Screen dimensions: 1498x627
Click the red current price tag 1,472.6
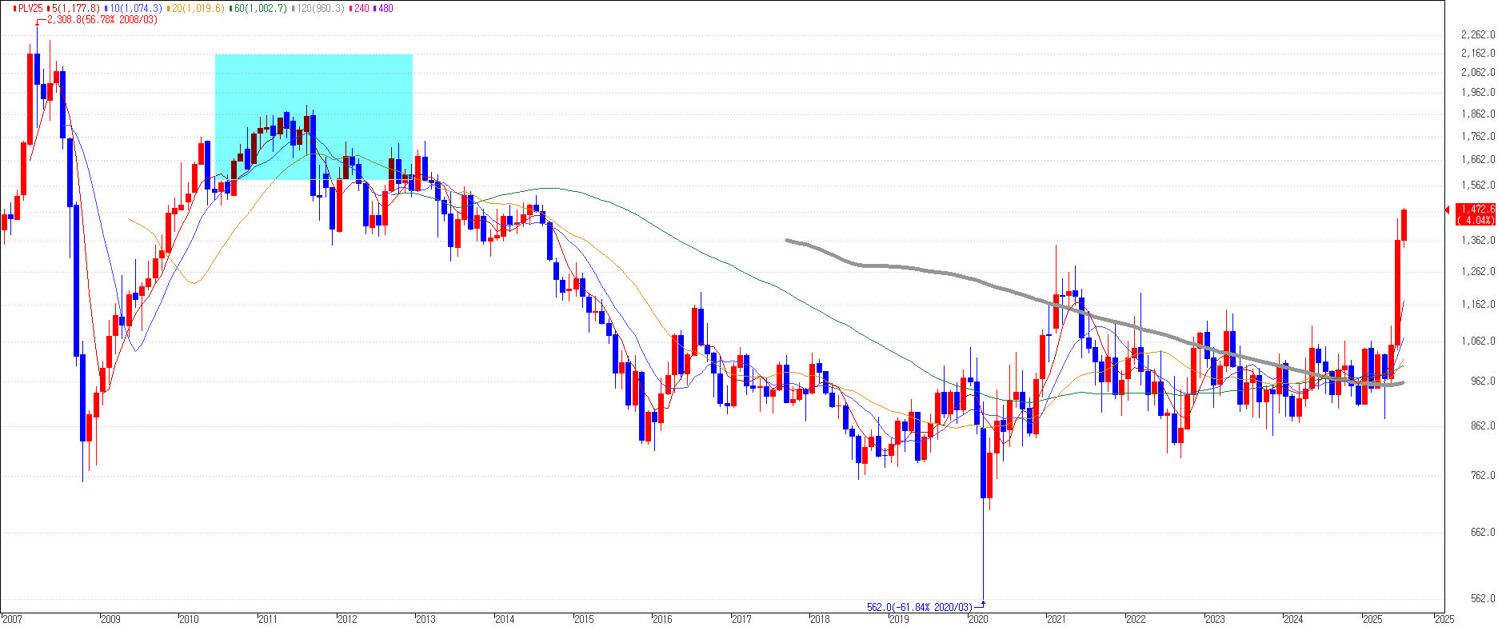click(1475, 214)
